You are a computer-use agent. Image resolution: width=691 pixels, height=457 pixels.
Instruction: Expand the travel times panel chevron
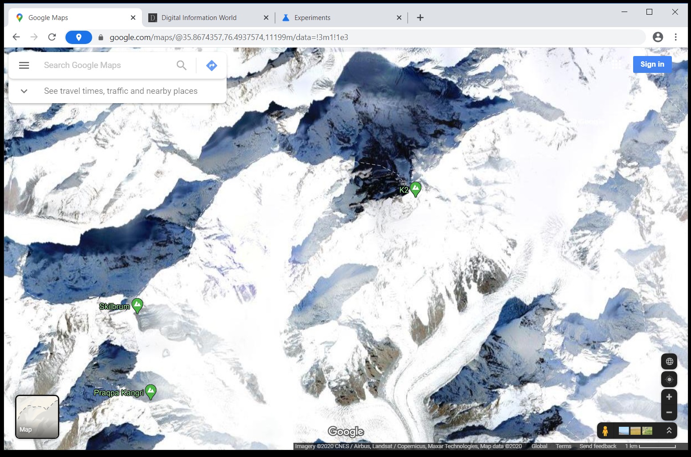tap(24, 91)
